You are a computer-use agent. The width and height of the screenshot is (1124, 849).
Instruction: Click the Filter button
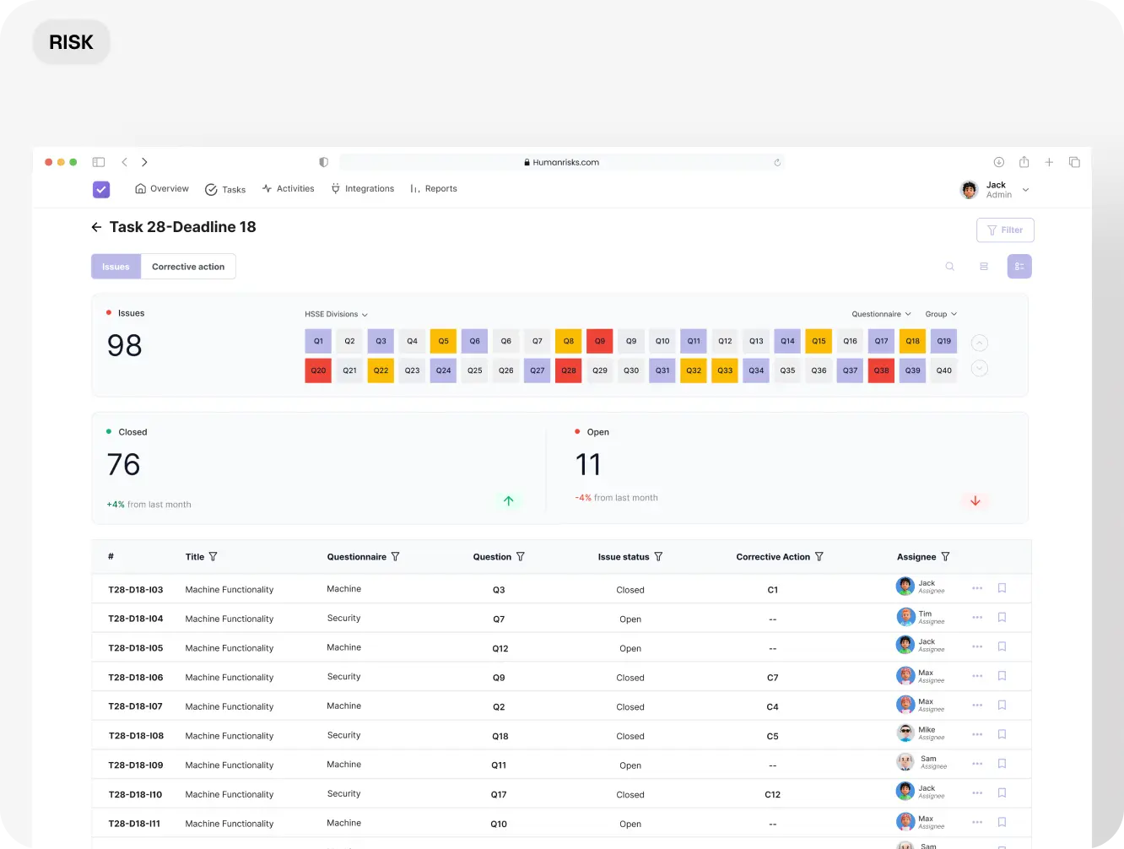coord(1005,230)
